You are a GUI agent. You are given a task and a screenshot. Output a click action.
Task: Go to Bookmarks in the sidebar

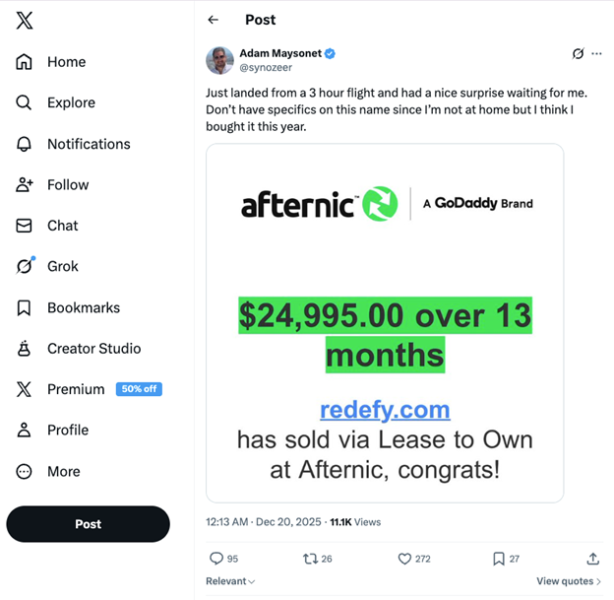coord(25,307)
